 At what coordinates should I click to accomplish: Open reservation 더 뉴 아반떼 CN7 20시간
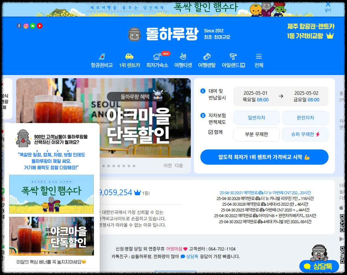point(265,193)
